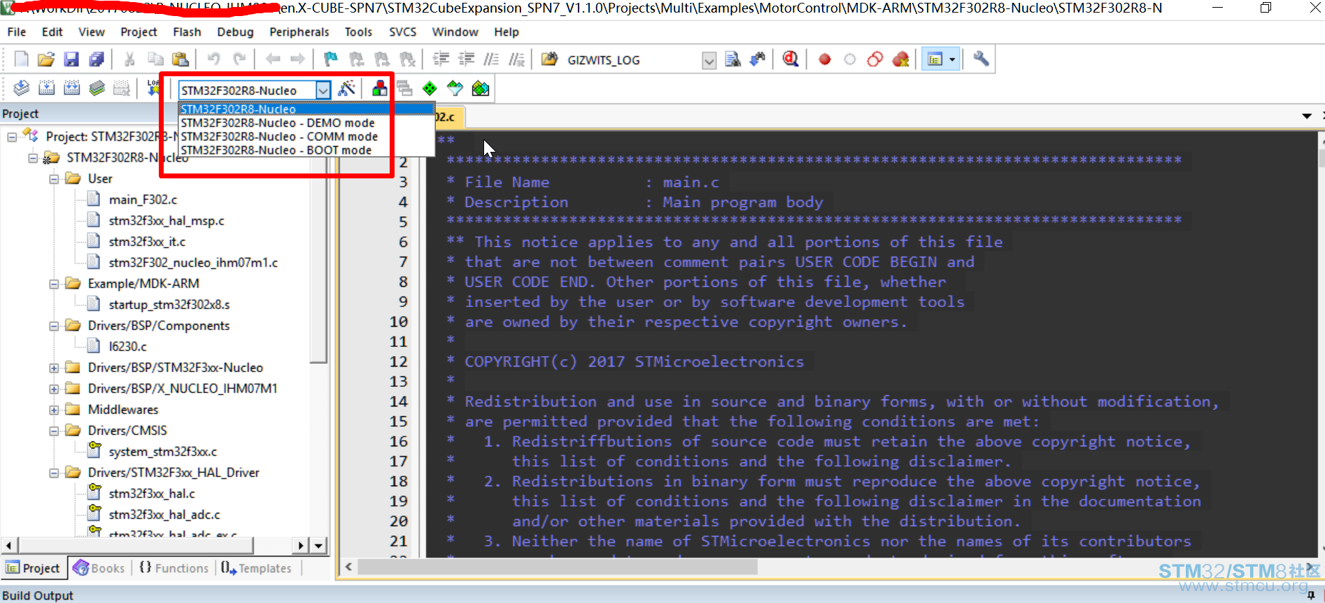Screen dimensions: 1325x603
Task: Expand the Drivers/BSP/STM32F3xx-Nucleo folder
Action: point(54,368)
